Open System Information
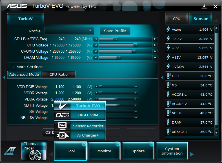The width and height of the screenshot is (222, 163). pos(172,151)
